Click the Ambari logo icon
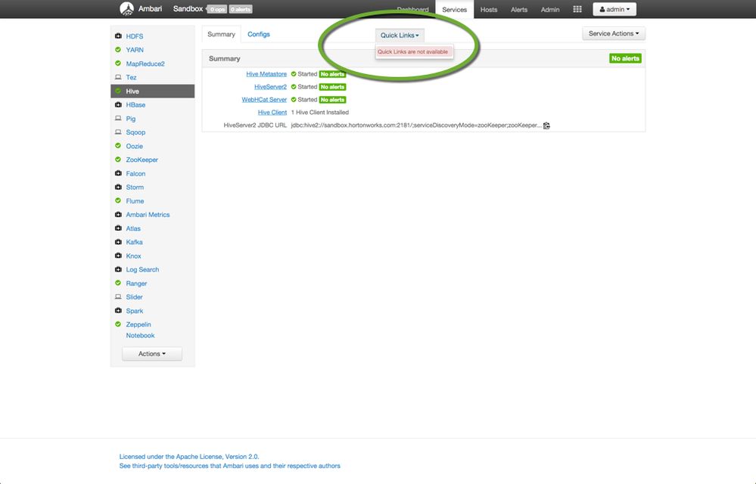 pos(127,8)
